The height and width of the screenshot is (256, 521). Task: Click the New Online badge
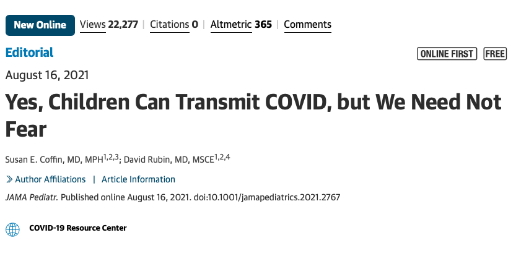pos(40,25)
